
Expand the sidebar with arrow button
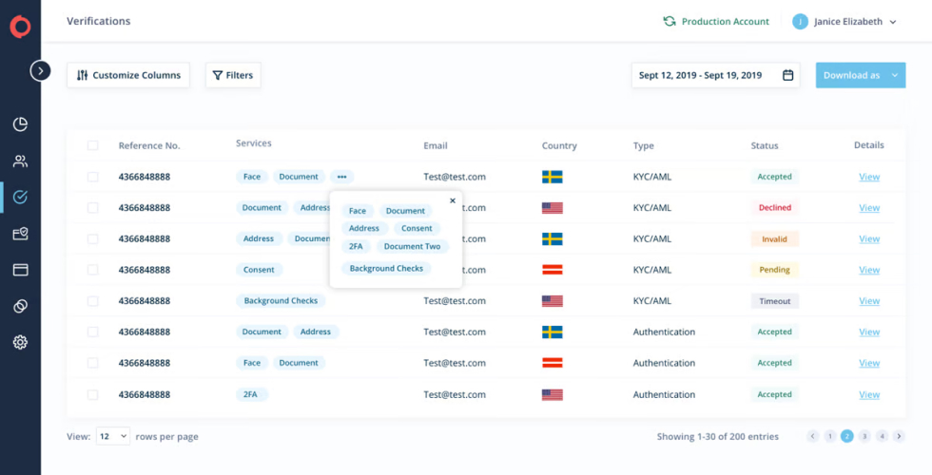coord(40,71)
